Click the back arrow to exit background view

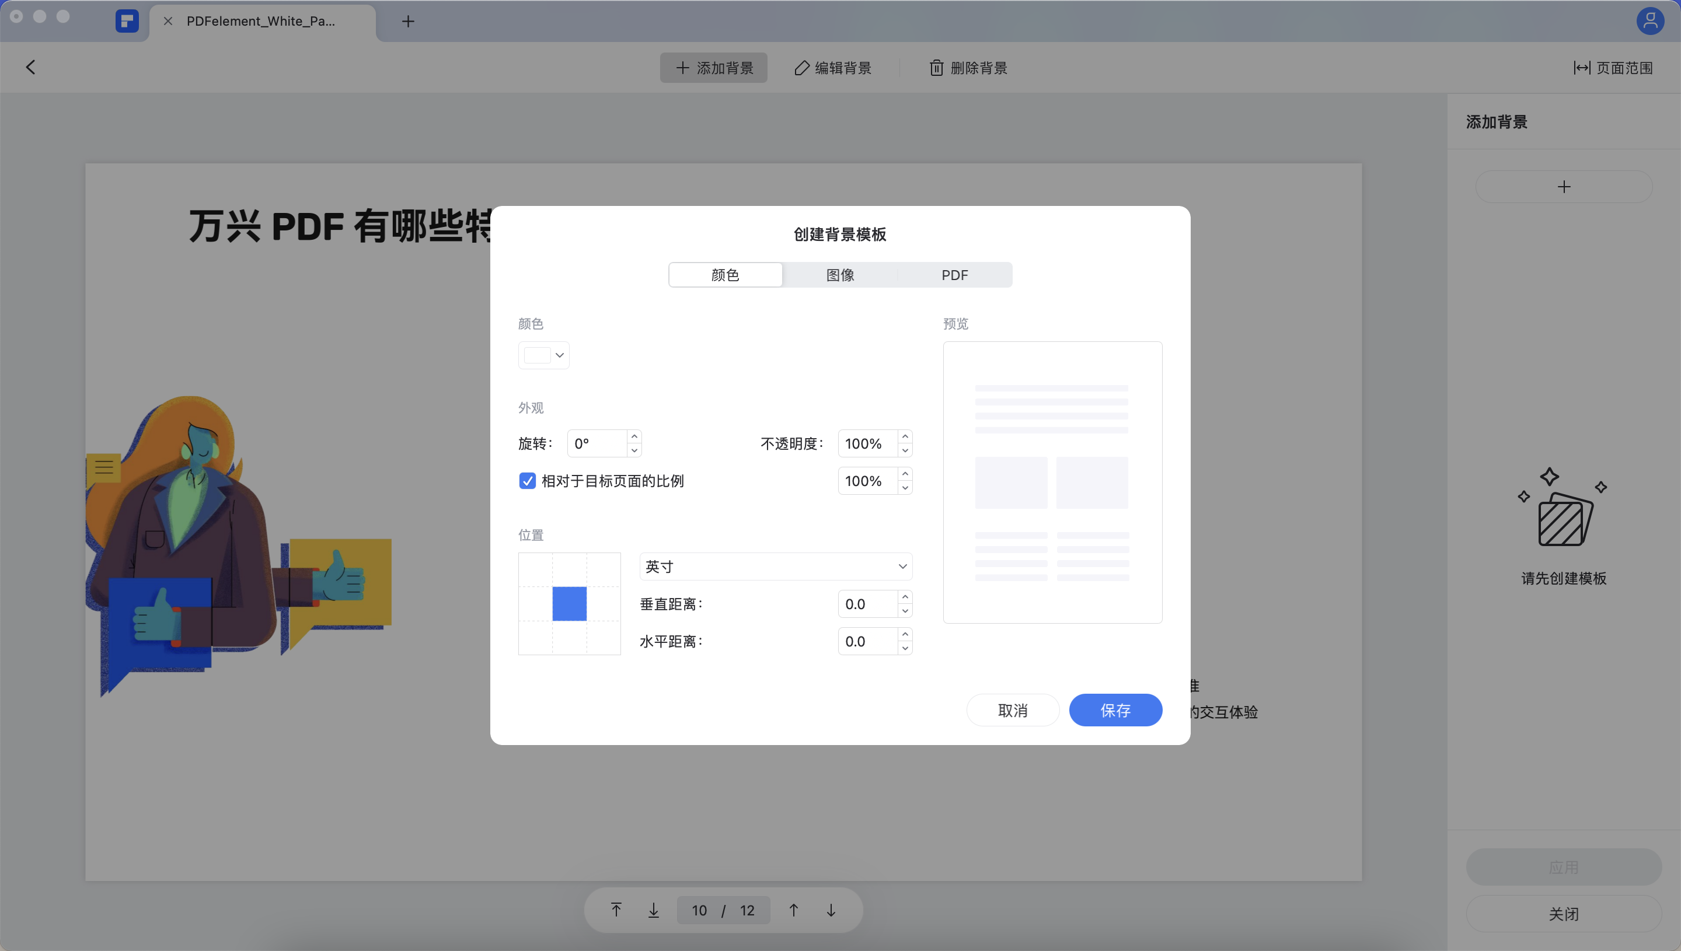tap(30, 67)
